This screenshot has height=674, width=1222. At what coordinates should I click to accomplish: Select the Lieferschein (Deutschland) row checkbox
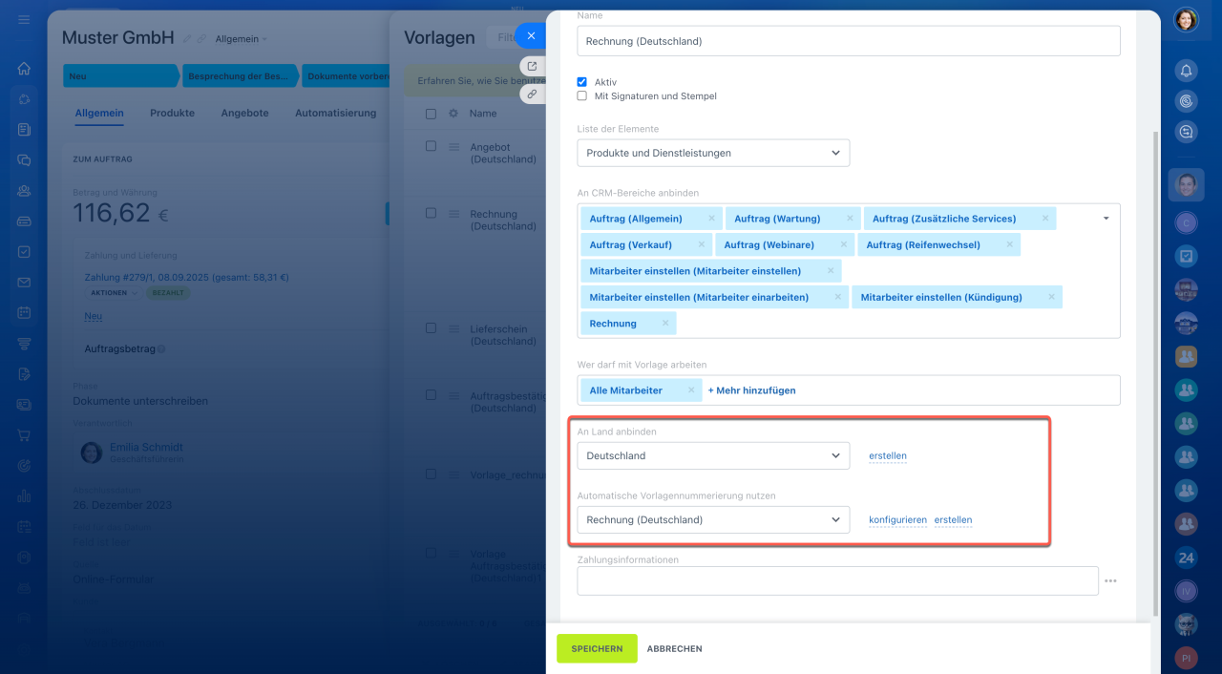[x=431, y=327]
